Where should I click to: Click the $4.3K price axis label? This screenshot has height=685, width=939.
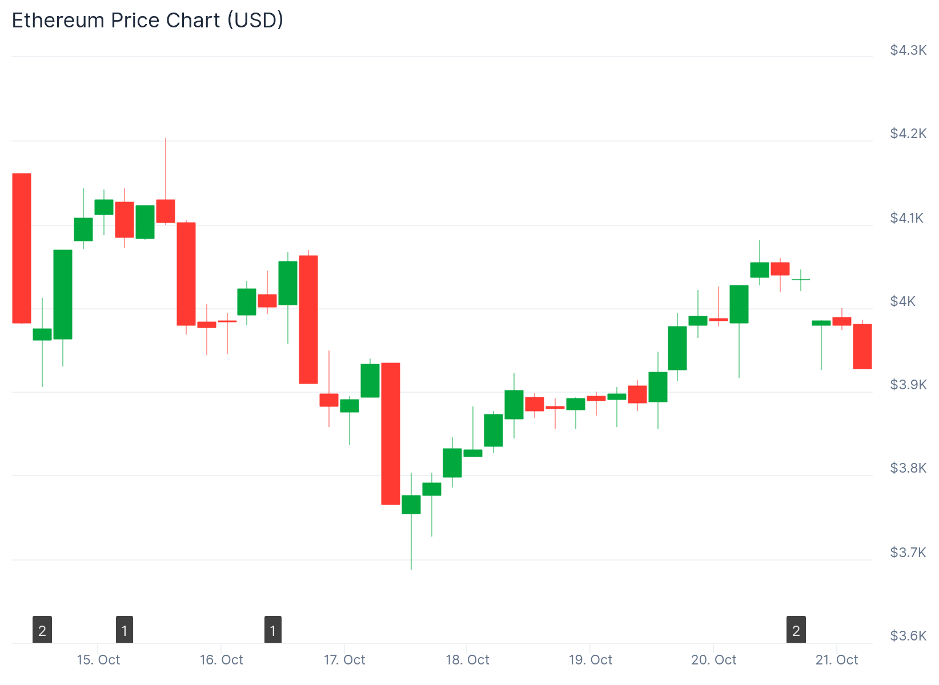tap(908, 50)
